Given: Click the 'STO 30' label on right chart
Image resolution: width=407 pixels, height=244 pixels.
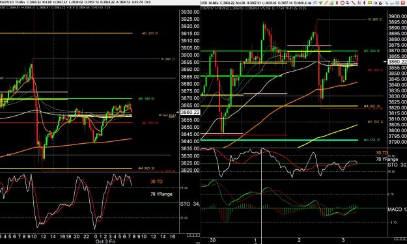Looking at the screenshot, I should point(397,165).
